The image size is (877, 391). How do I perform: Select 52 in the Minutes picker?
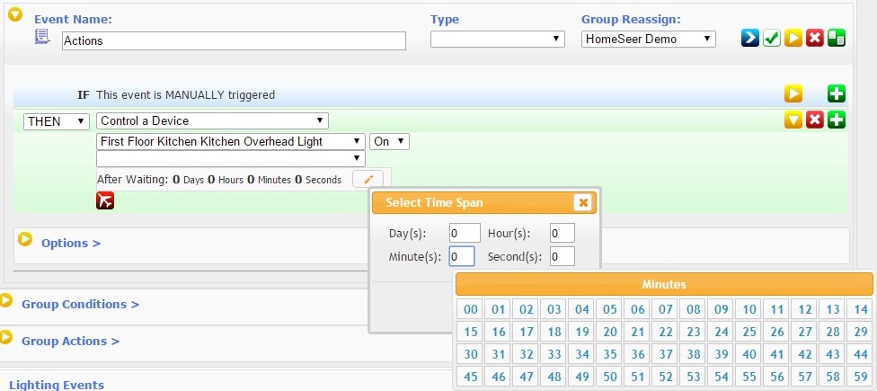pyautogui.click(x=666, y=377)
